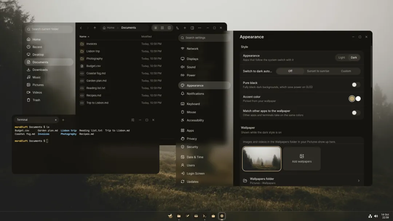Add a new Terminal tab
The image size is (393, 221).
coord(63,120)
